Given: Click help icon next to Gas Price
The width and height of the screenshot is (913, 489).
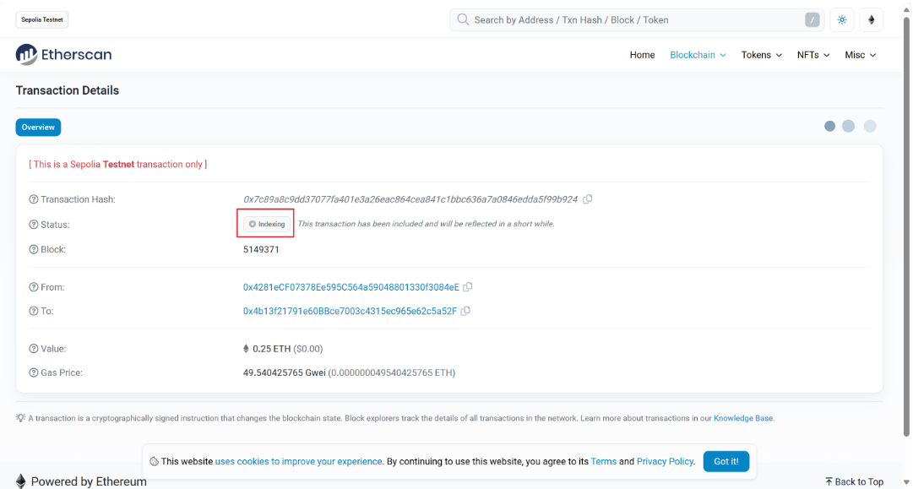Looking at the screenshot, I should 34,372.
